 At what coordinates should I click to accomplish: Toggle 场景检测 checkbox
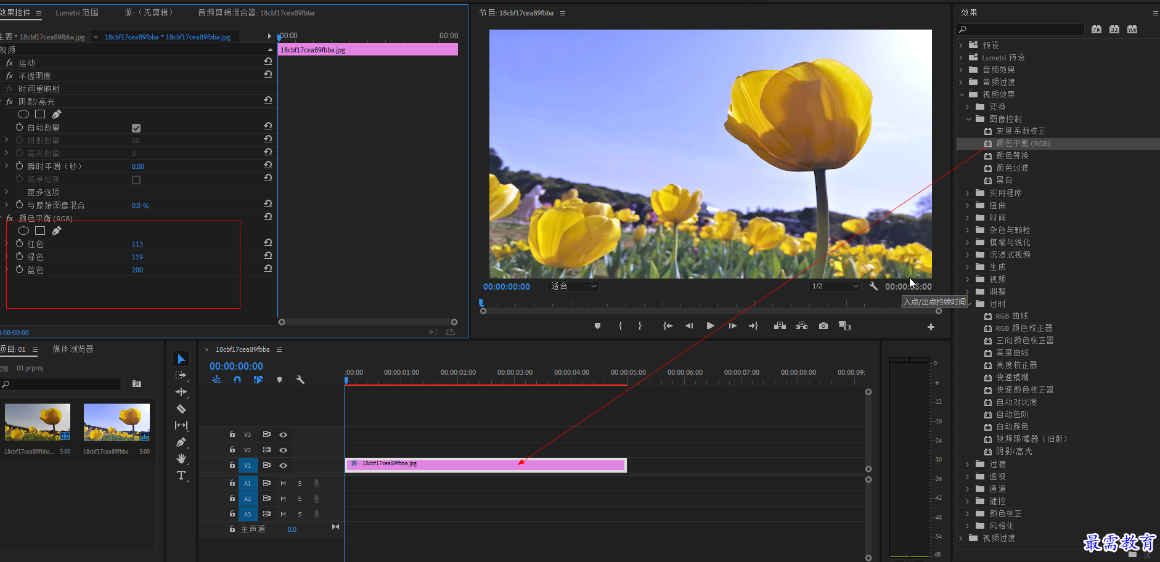(x=136, y=180)
